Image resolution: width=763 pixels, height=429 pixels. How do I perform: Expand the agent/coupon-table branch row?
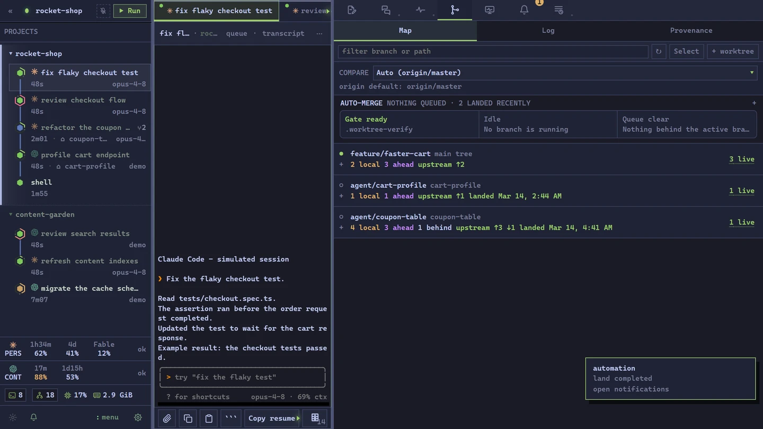(342, 228)
